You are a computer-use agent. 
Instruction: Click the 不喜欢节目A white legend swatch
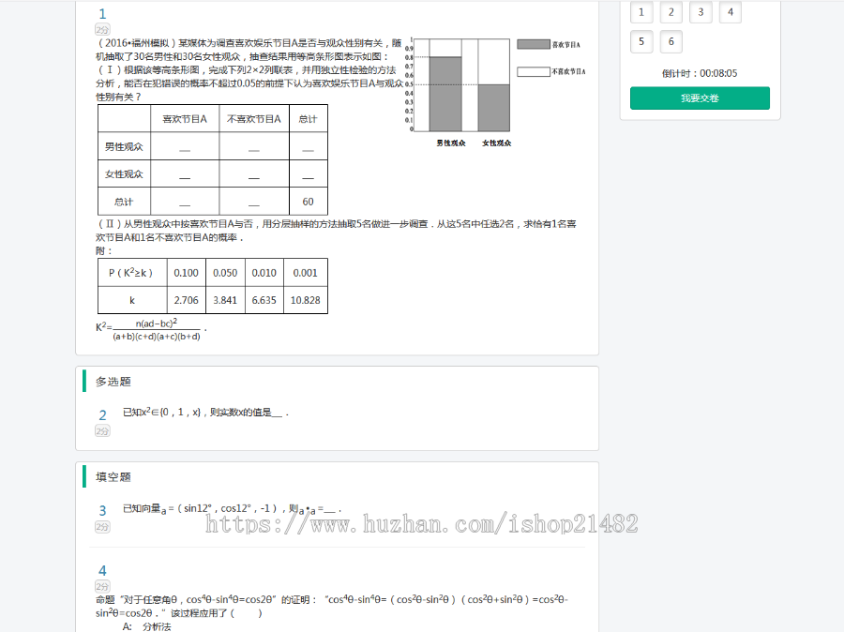point(534,71)
